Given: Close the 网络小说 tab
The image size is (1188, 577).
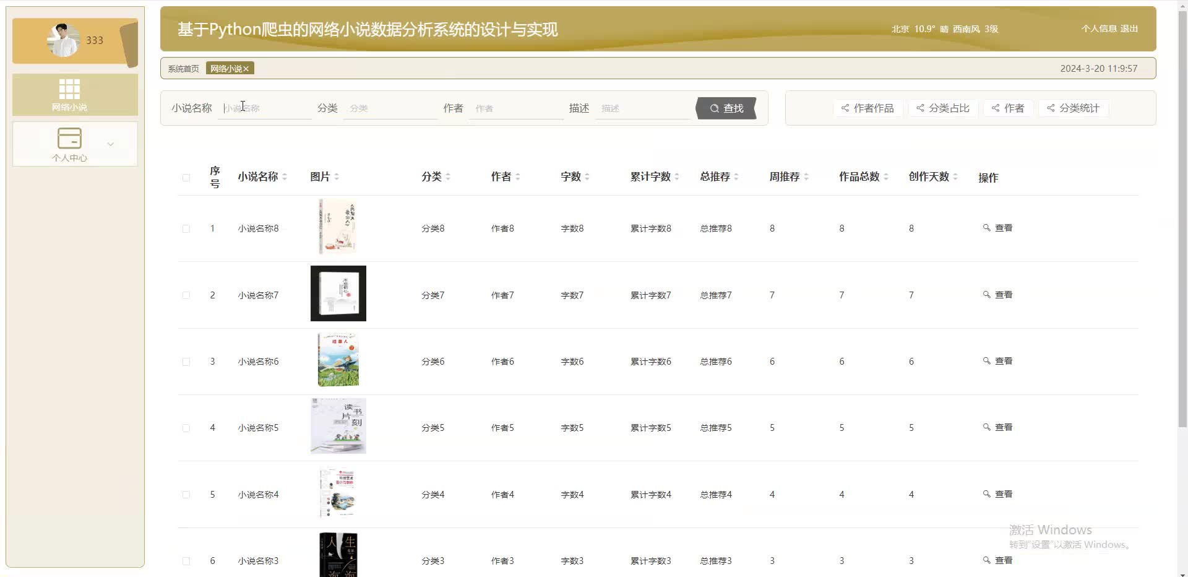Looking at the screenshot, I should (x=246, y=68).
